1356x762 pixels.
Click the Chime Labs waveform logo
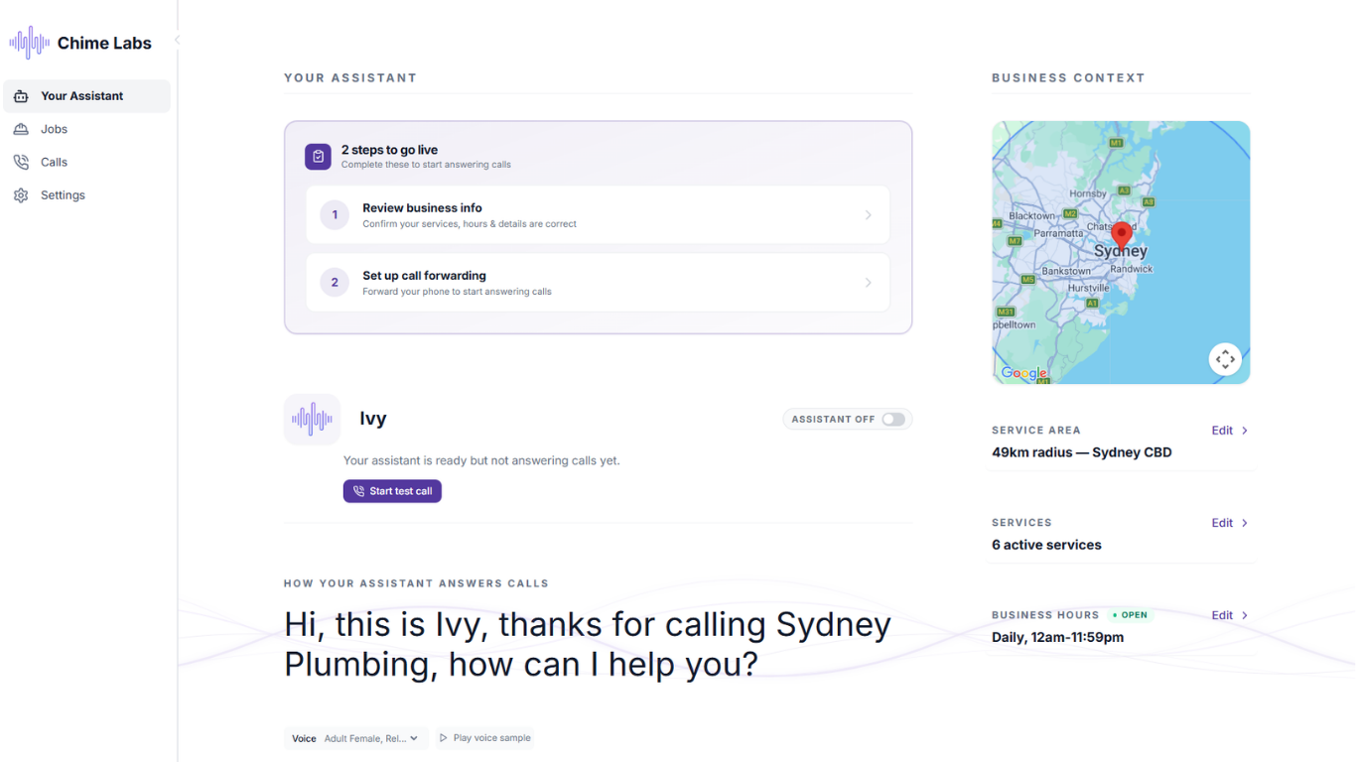point(30,43)
